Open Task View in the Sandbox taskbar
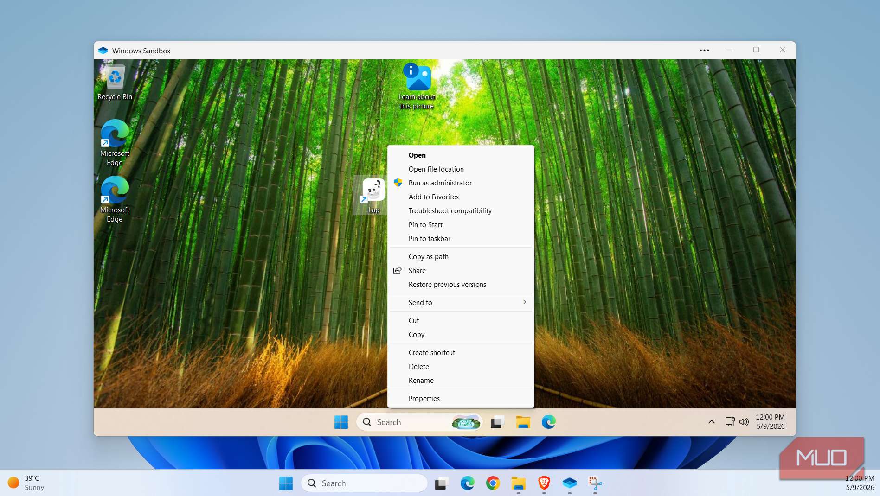Viewport: 880px width, 496px height. coord(497,422)
